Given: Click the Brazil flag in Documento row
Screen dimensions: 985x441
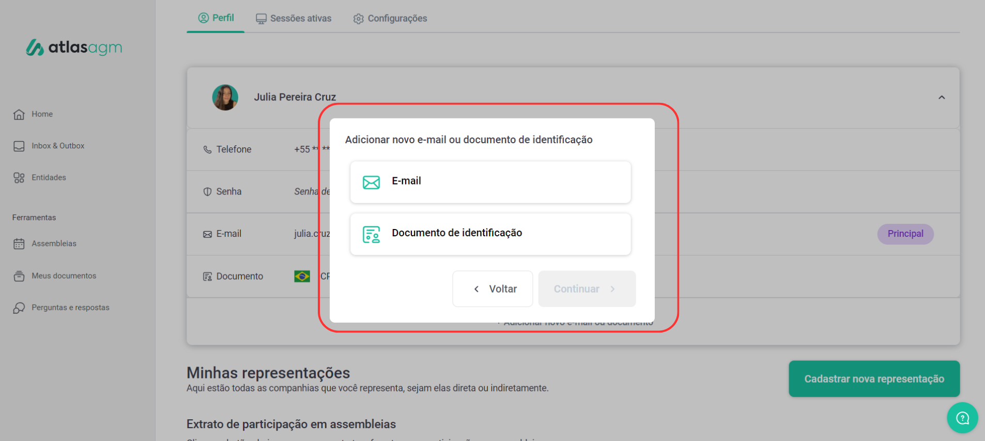Looking at the screenshot, I should [302, 277].
